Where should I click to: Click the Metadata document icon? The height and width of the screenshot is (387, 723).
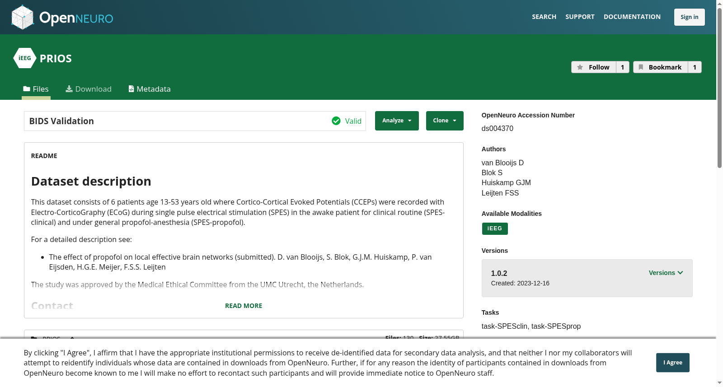(x=131, y=89)
